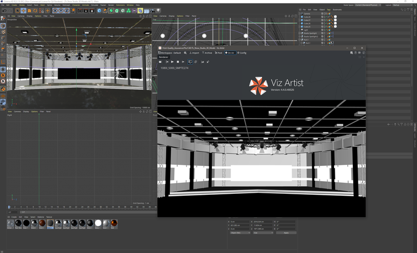Toggle On Air mode in Viz Artist
The width and height of the screenshot is (417, 253).
click(229, 53)
